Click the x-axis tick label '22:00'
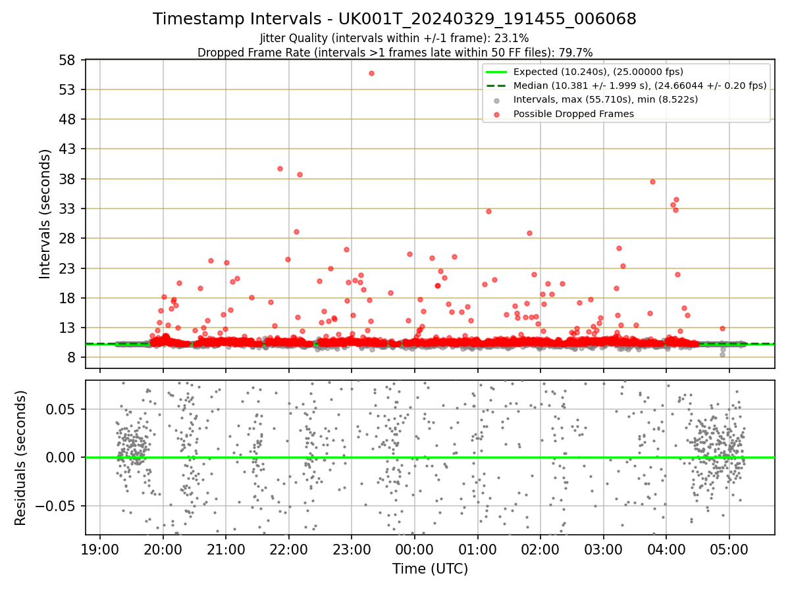Image resolution: width=790 pixels, height=592 pixels. tap(289, 550)
